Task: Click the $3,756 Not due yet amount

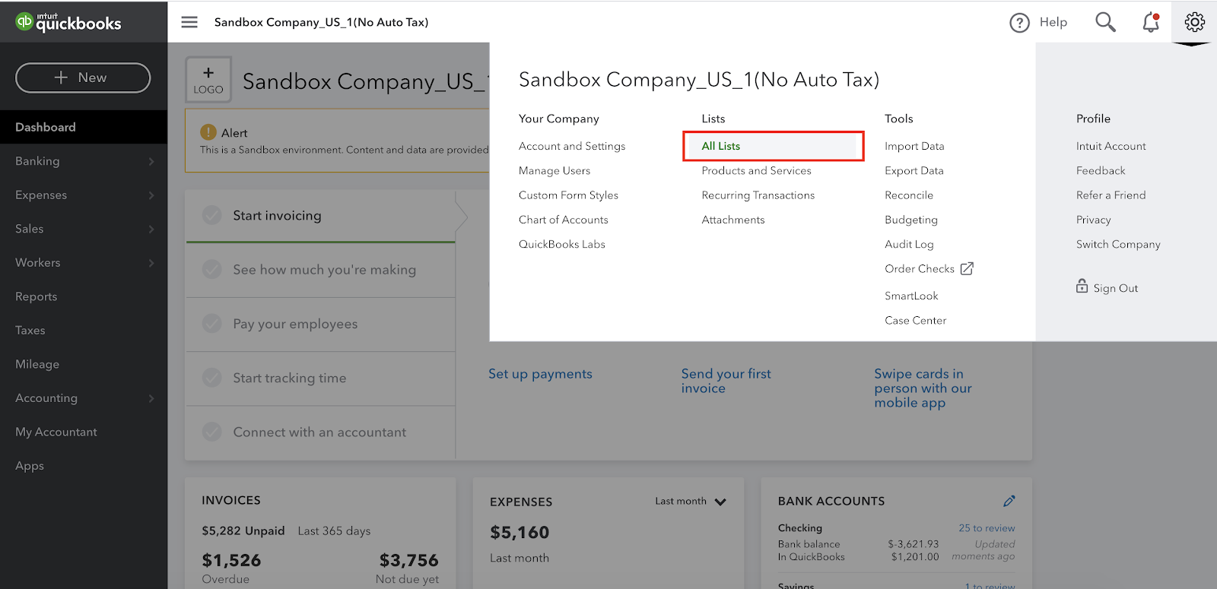Action: point(409,560)
